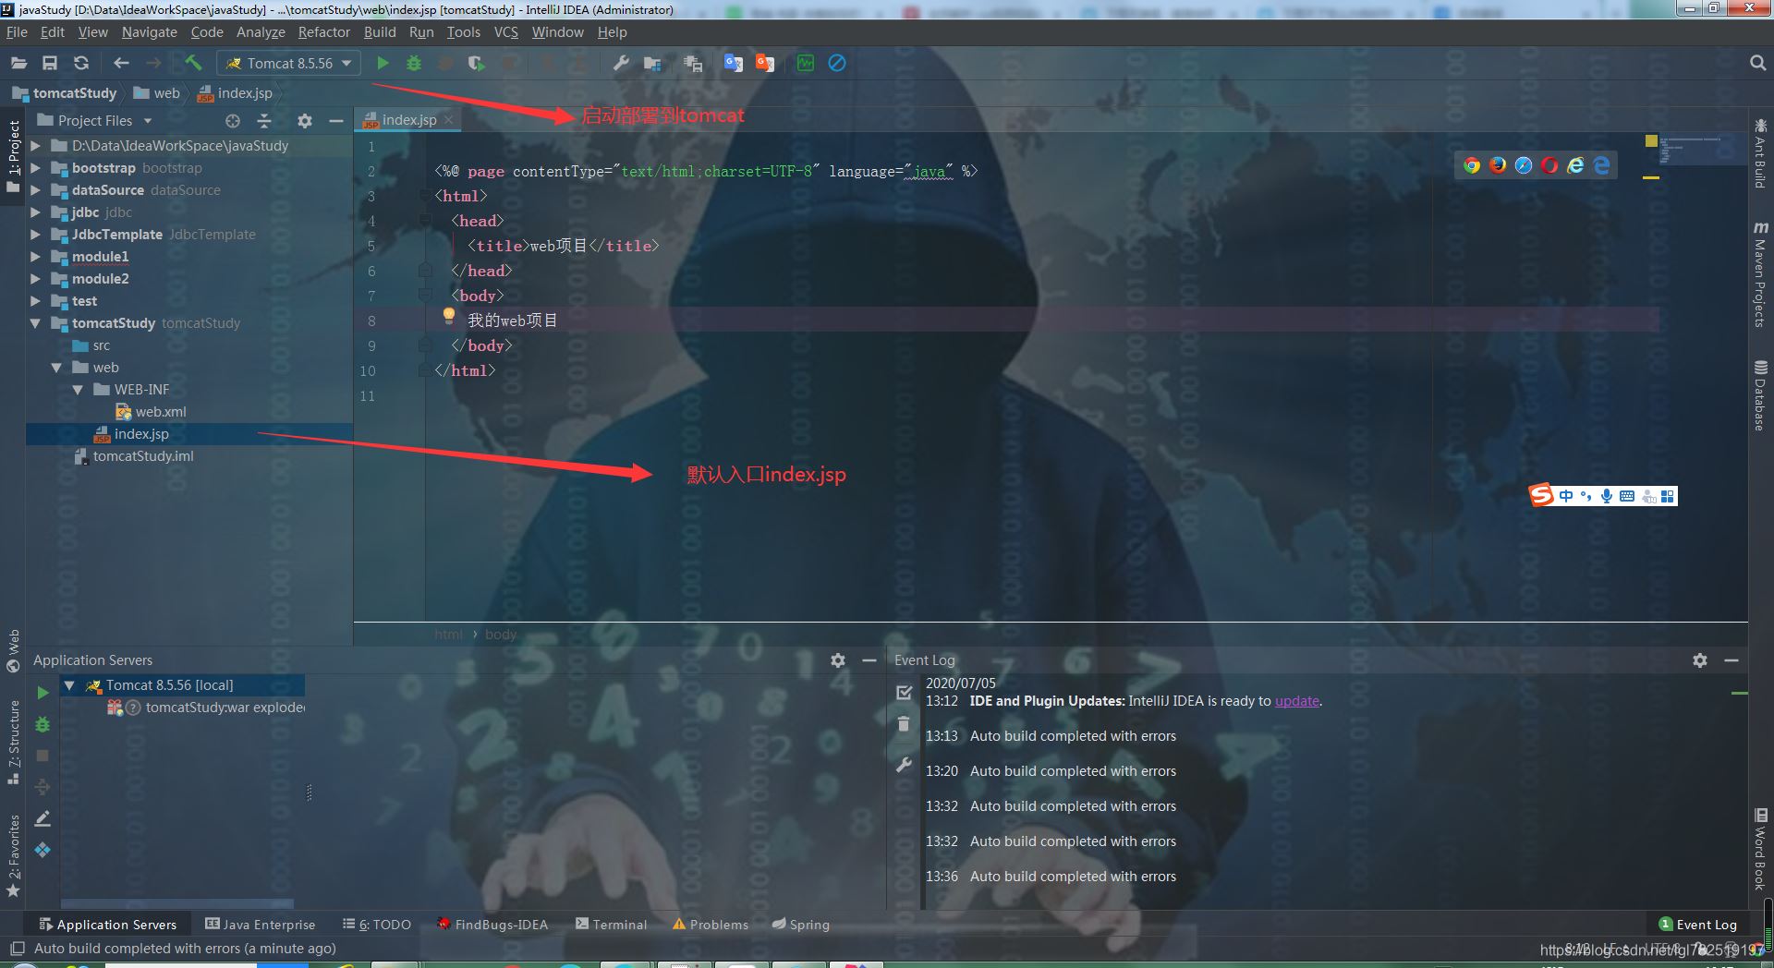Open the Build menu
The image size is (1774, 968).
[x=380, y=32]
